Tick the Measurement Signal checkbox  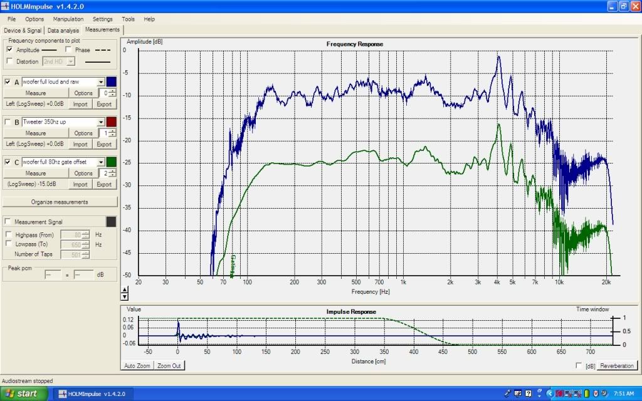point(8,221)
